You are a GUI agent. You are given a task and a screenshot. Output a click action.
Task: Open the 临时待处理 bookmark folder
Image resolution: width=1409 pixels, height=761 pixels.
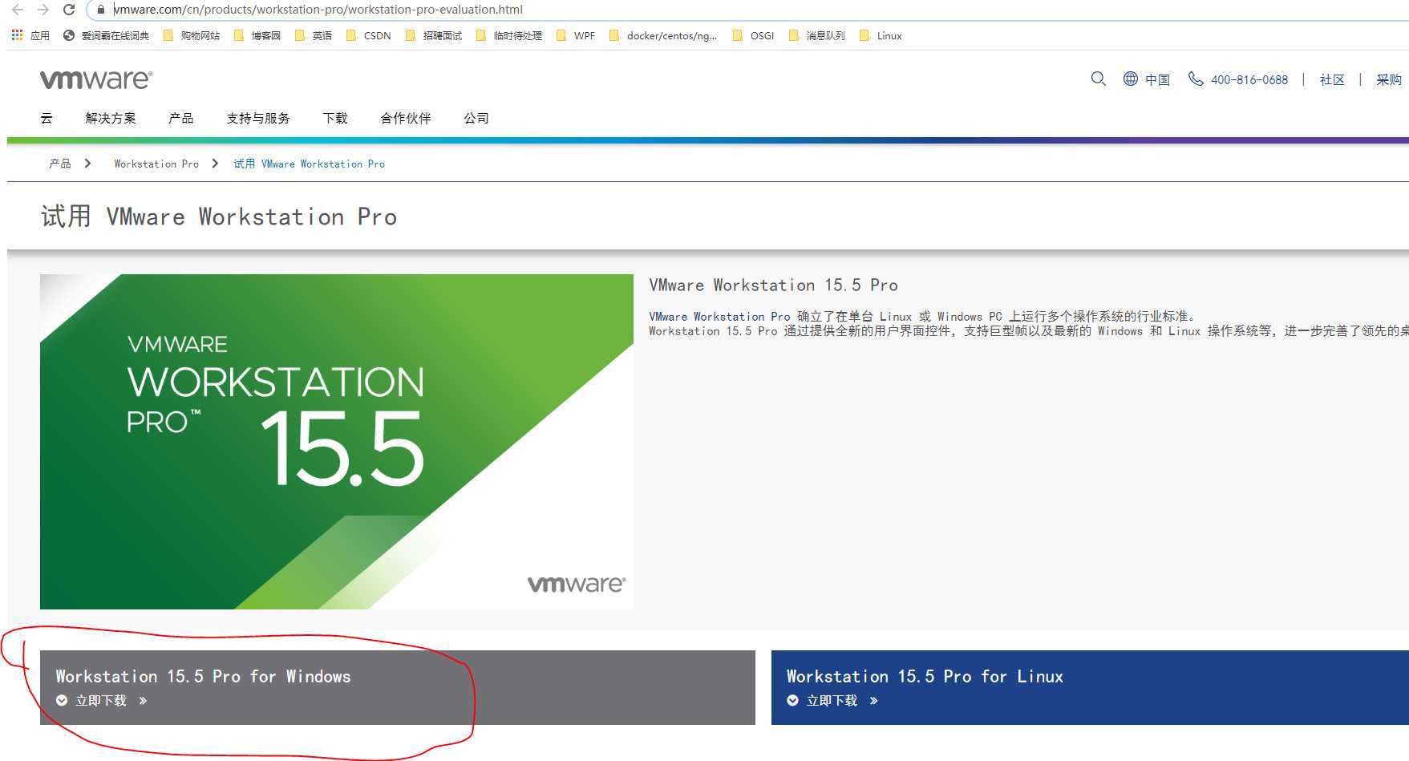tap(508, 35)
